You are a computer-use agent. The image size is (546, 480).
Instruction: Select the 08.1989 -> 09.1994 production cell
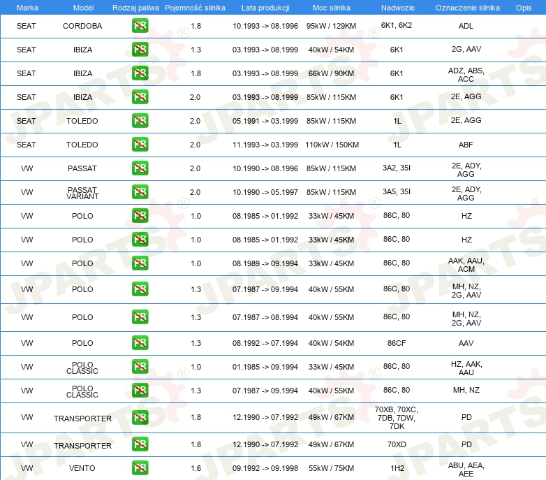coord(265,263)
